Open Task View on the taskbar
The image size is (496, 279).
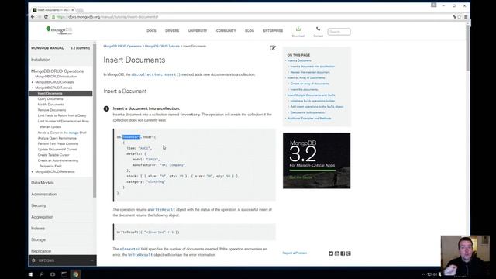53,274
